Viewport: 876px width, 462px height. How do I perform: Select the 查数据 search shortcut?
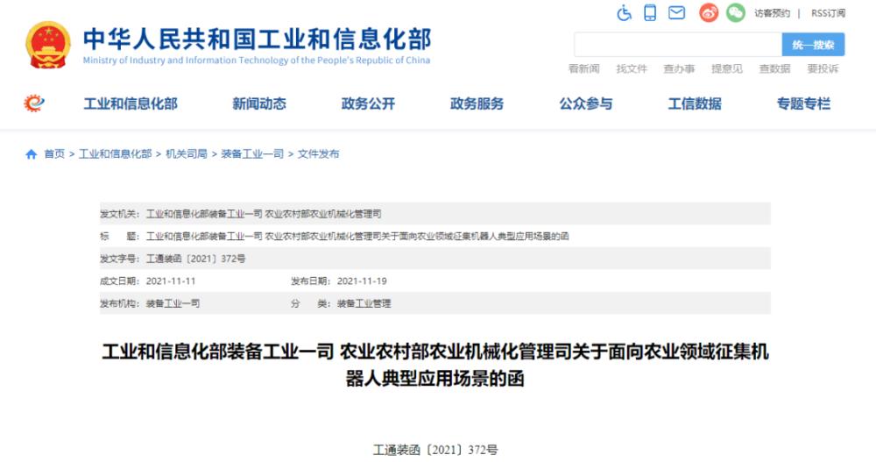tap(774, 68)
